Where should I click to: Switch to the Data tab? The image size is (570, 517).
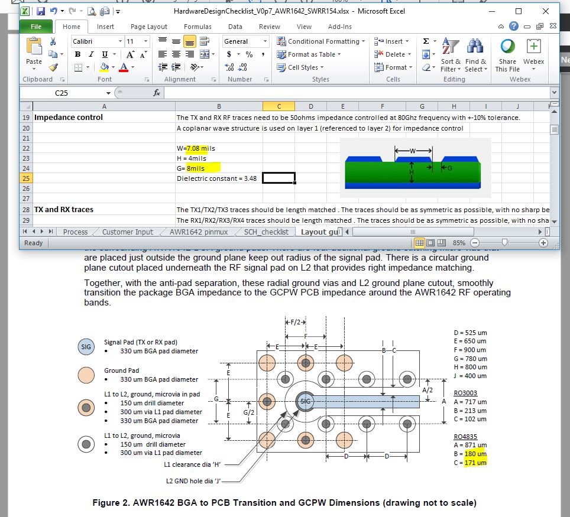pyautogui.click(x=235, y=27)
